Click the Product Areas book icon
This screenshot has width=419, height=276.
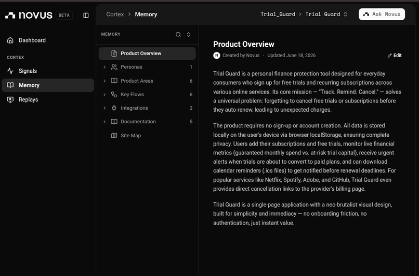tap(114, 81)
